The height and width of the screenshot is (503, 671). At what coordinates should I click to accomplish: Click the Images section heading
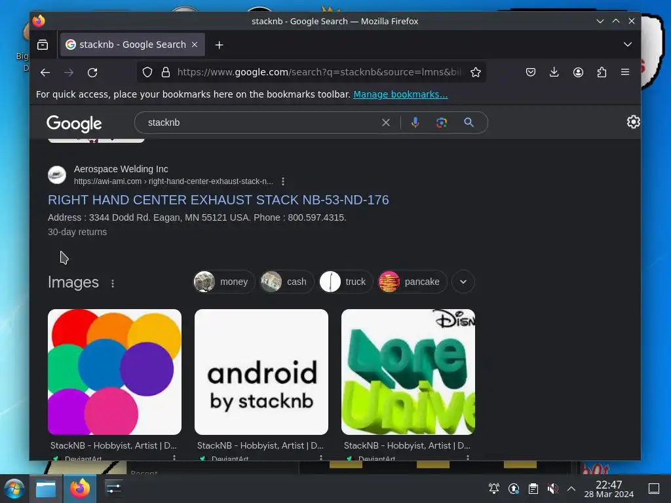point(73,282)
